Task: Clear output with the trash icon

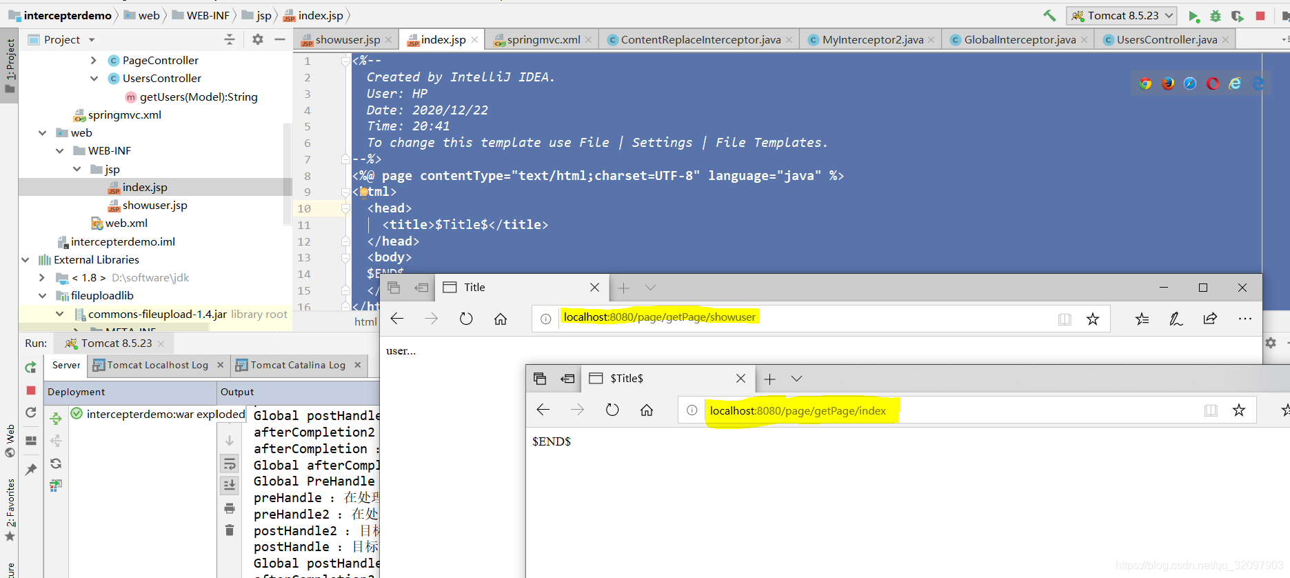Action: [x=230, y=530]
